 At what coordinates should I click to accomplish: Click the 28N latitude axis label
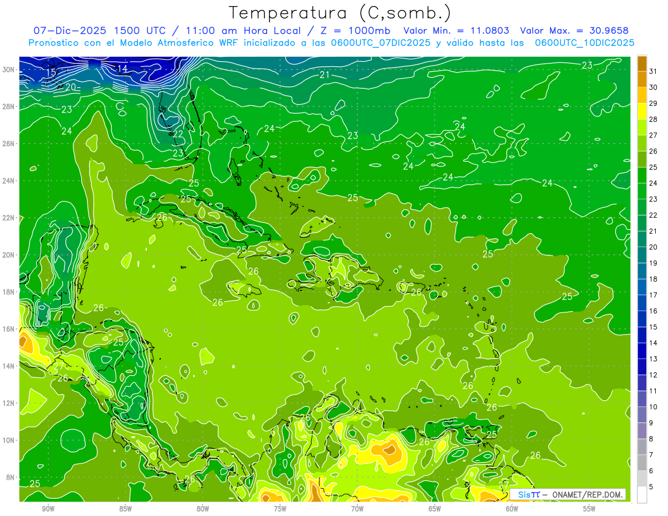[9, 106]
